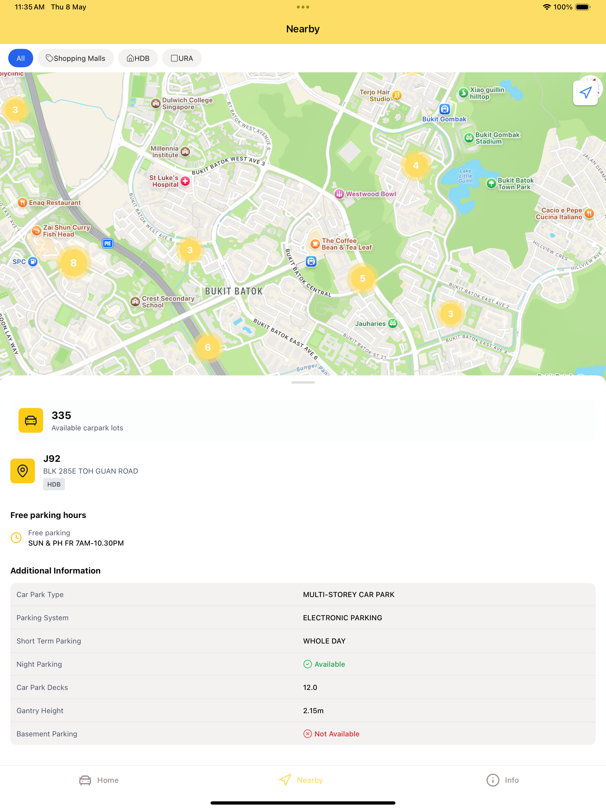Tap the Night Parking Available status
Screen dimensions: 606x809
[324, 664]
